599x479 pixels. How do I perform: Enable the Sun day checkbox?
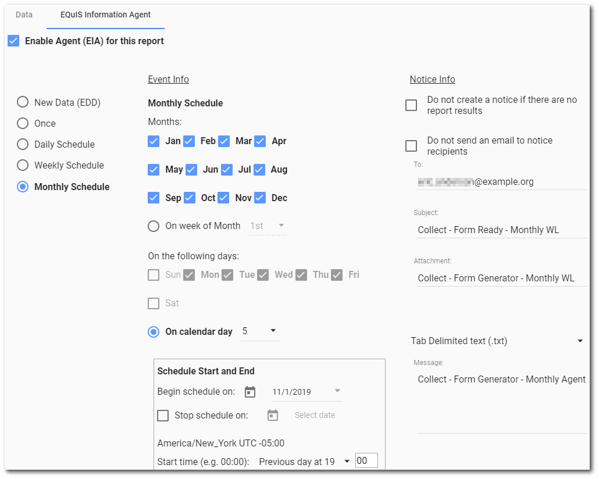coord(154,274)
